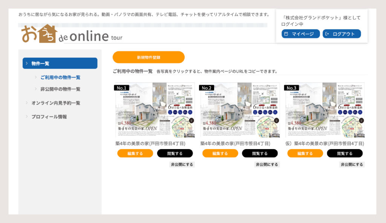Click the No.1 property flyer thumbnail
Image resolution: width=386 pixels, height=223 pixels.
[x=155, y=110]
